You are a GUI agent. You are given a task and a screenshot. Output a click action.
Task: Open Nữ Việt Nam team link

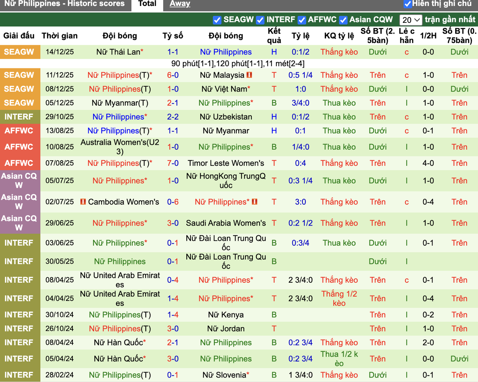[224, 89]
